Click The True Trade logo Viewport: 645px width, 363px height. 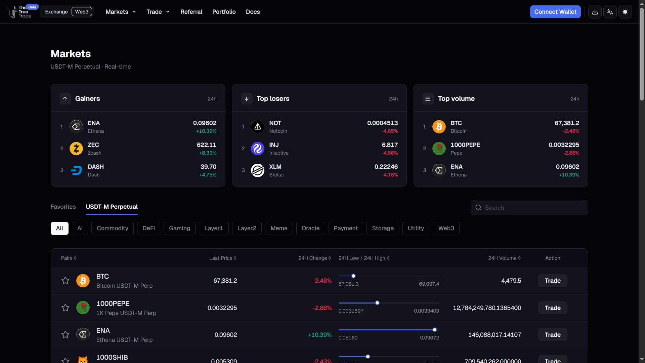point(19,12)
